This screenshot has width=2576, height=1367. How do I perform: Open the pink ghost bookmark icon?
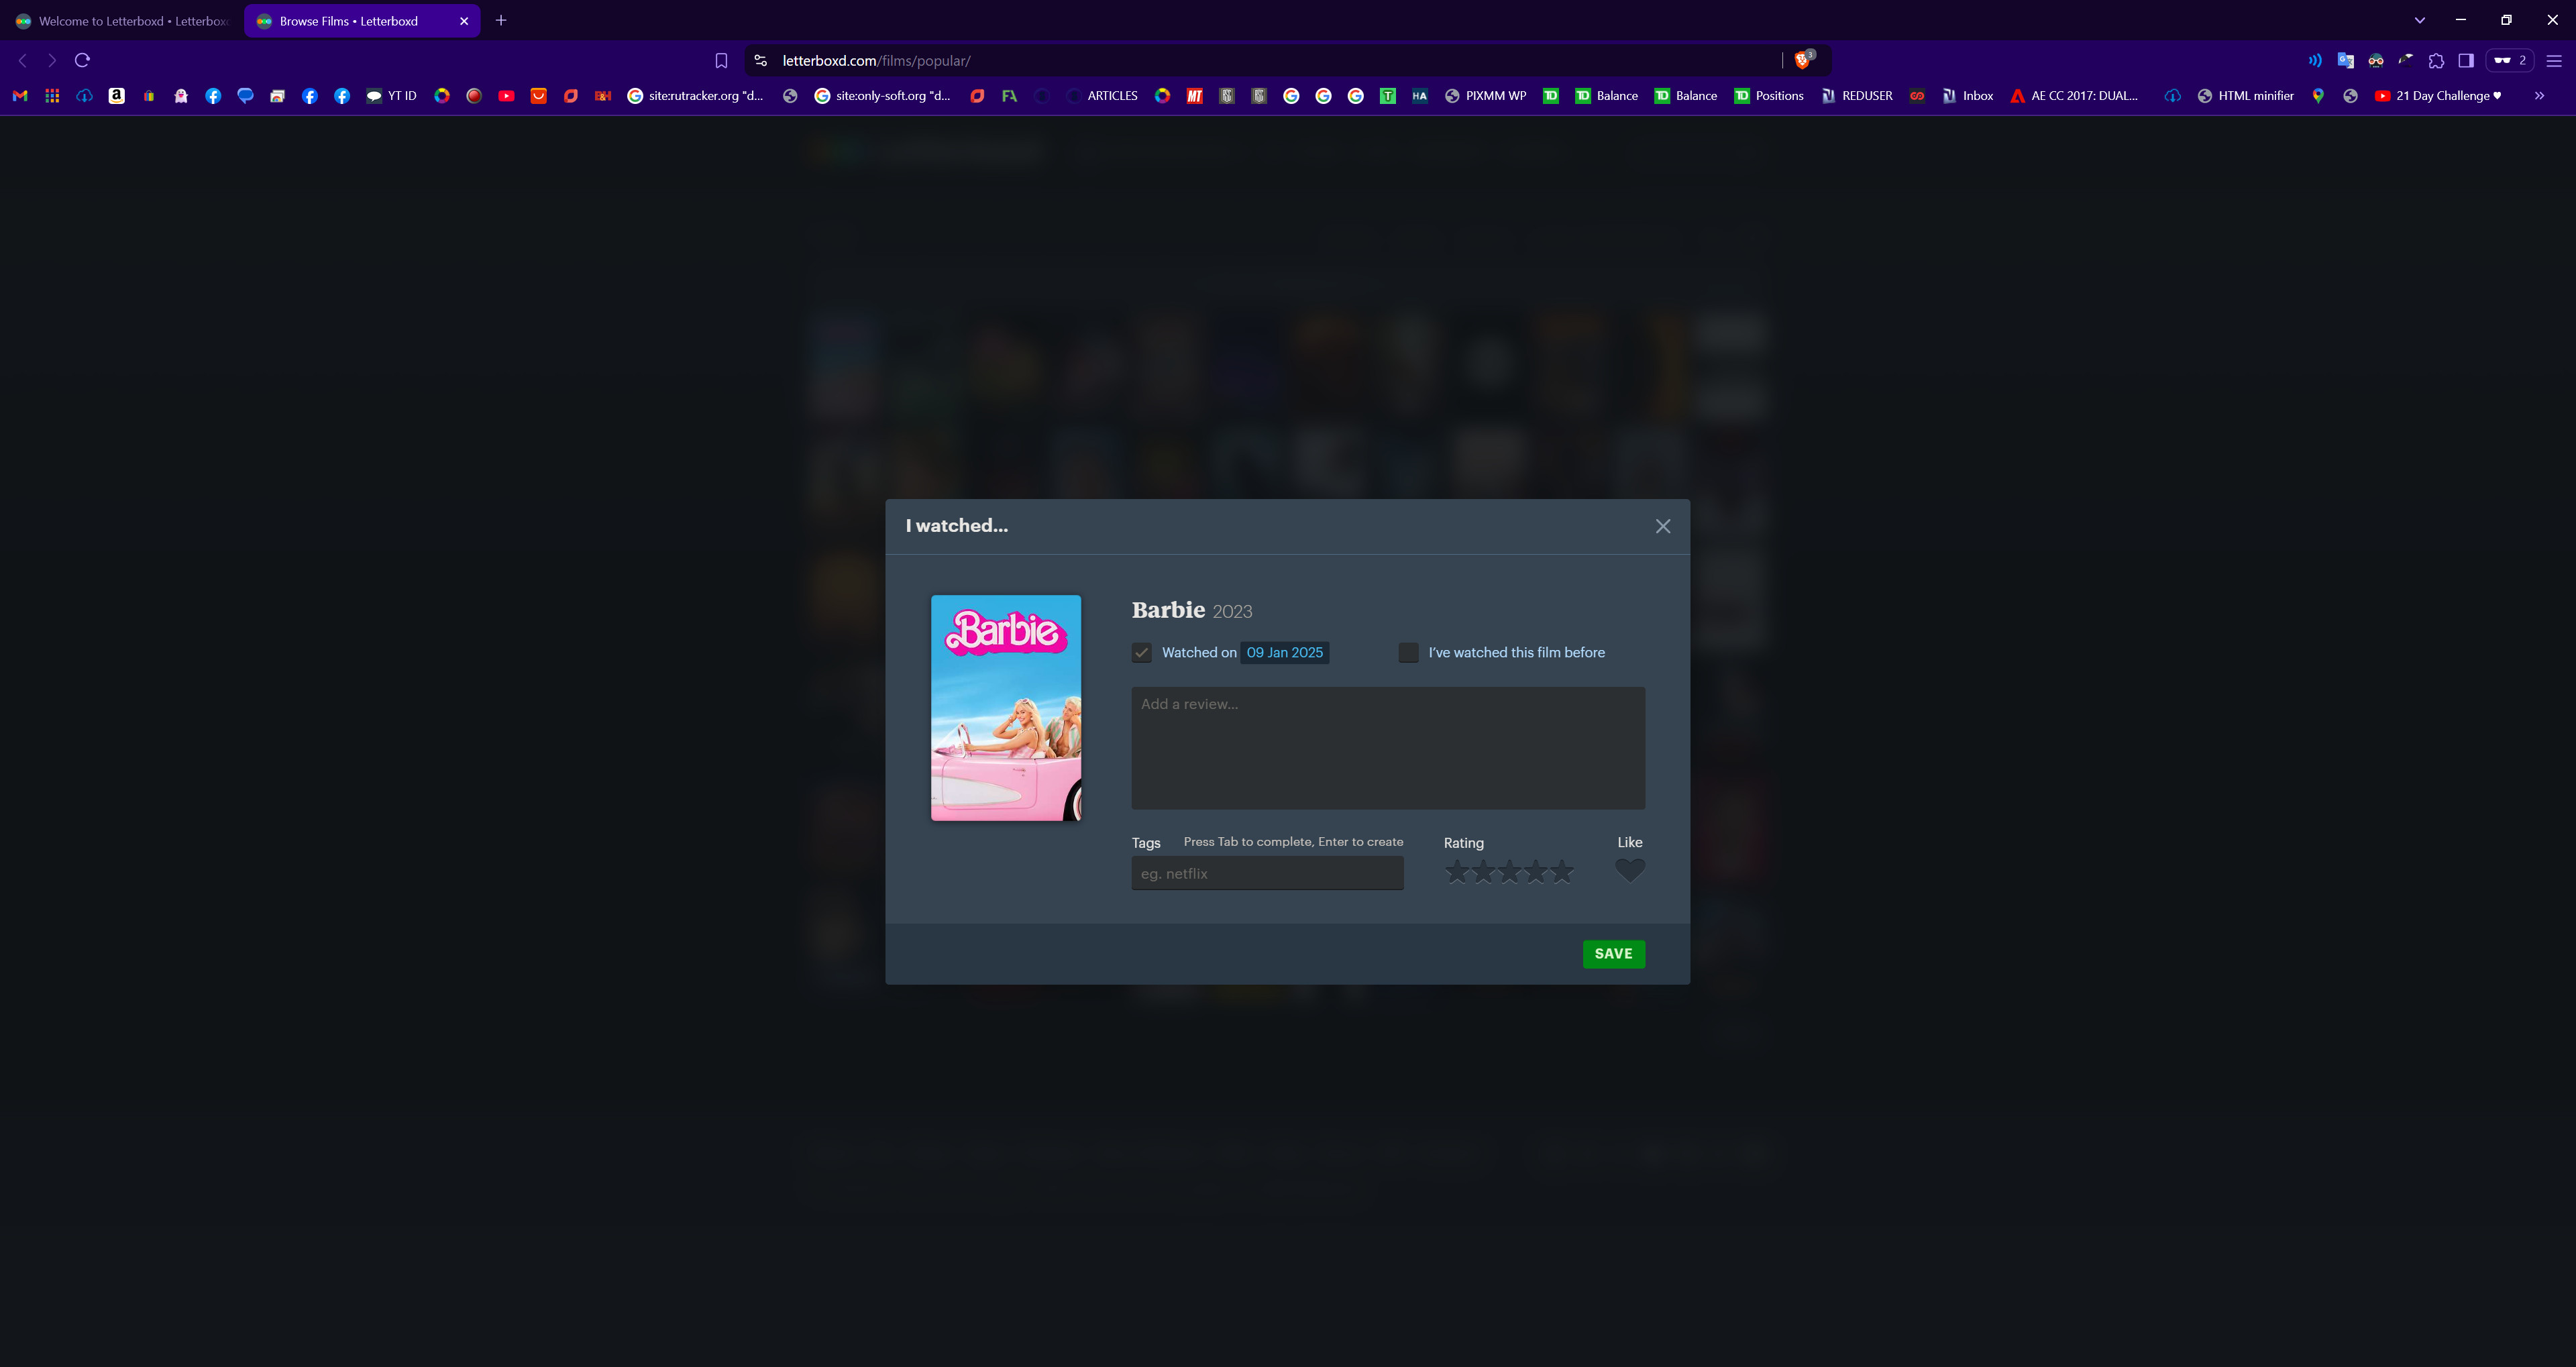(181, 96)
